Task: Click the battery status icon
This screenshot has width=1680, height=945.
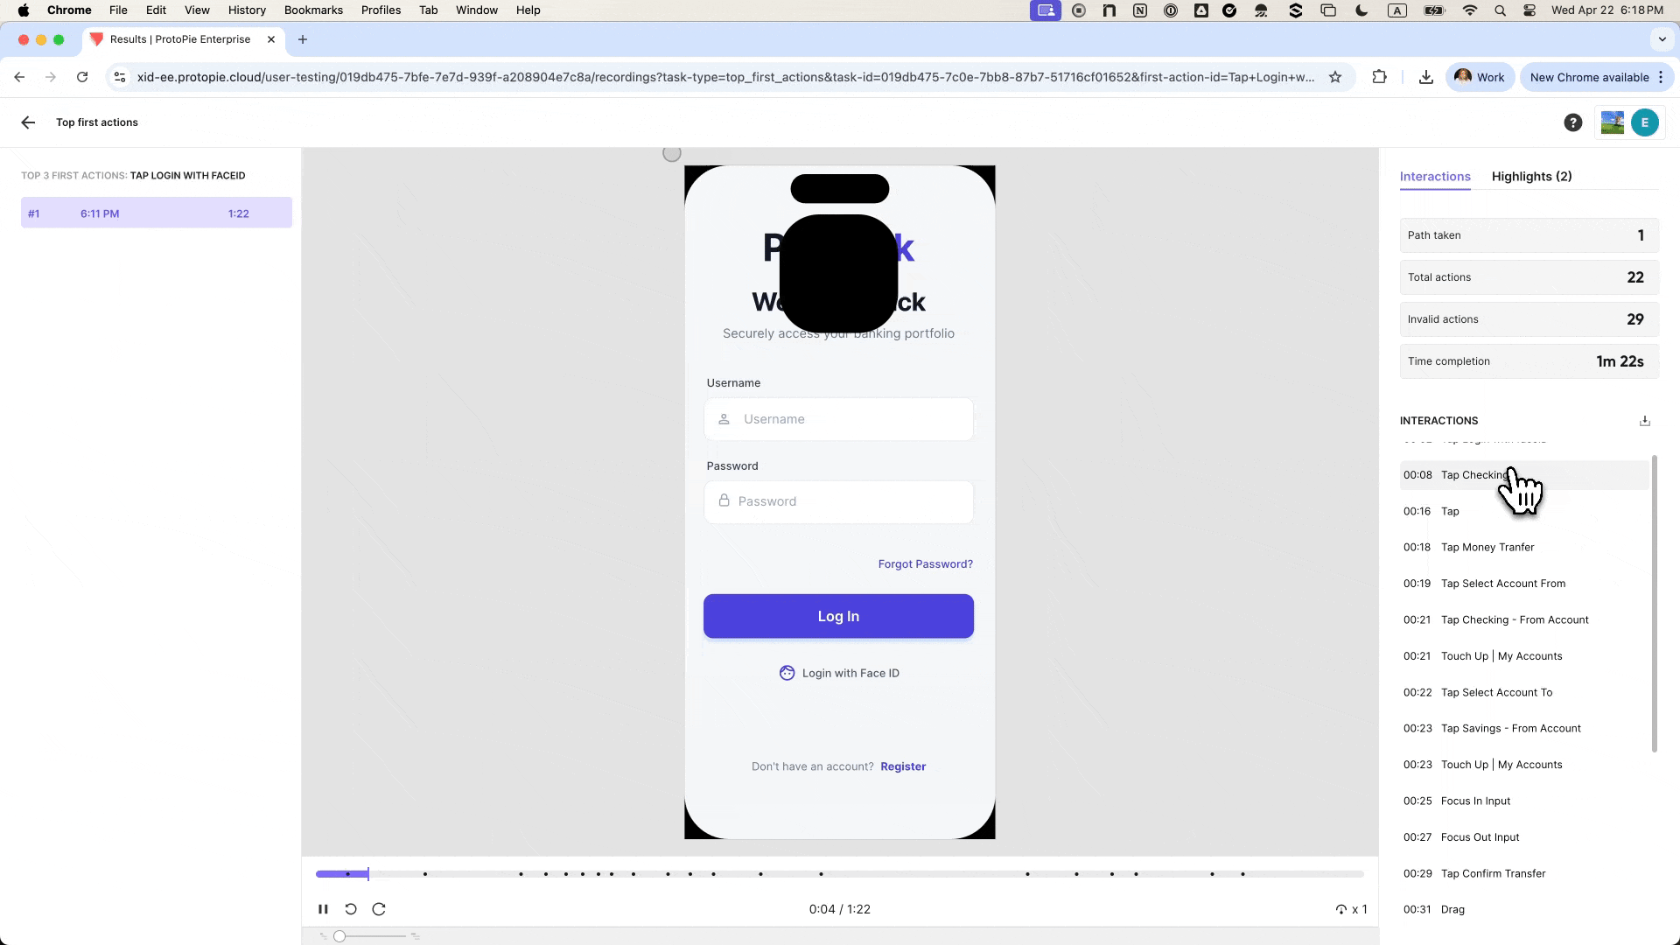Action: [1434, 10]
